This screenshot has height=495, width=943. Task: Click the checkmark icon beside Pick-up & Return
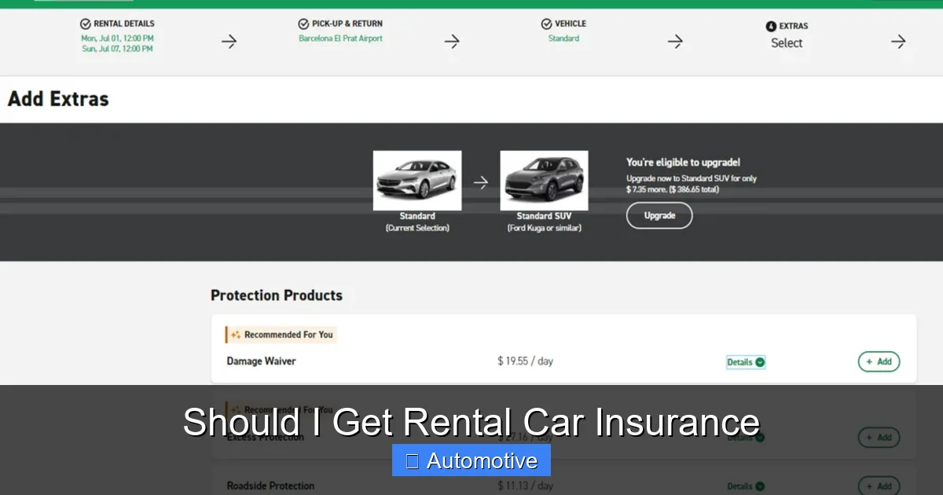point(302,23)
